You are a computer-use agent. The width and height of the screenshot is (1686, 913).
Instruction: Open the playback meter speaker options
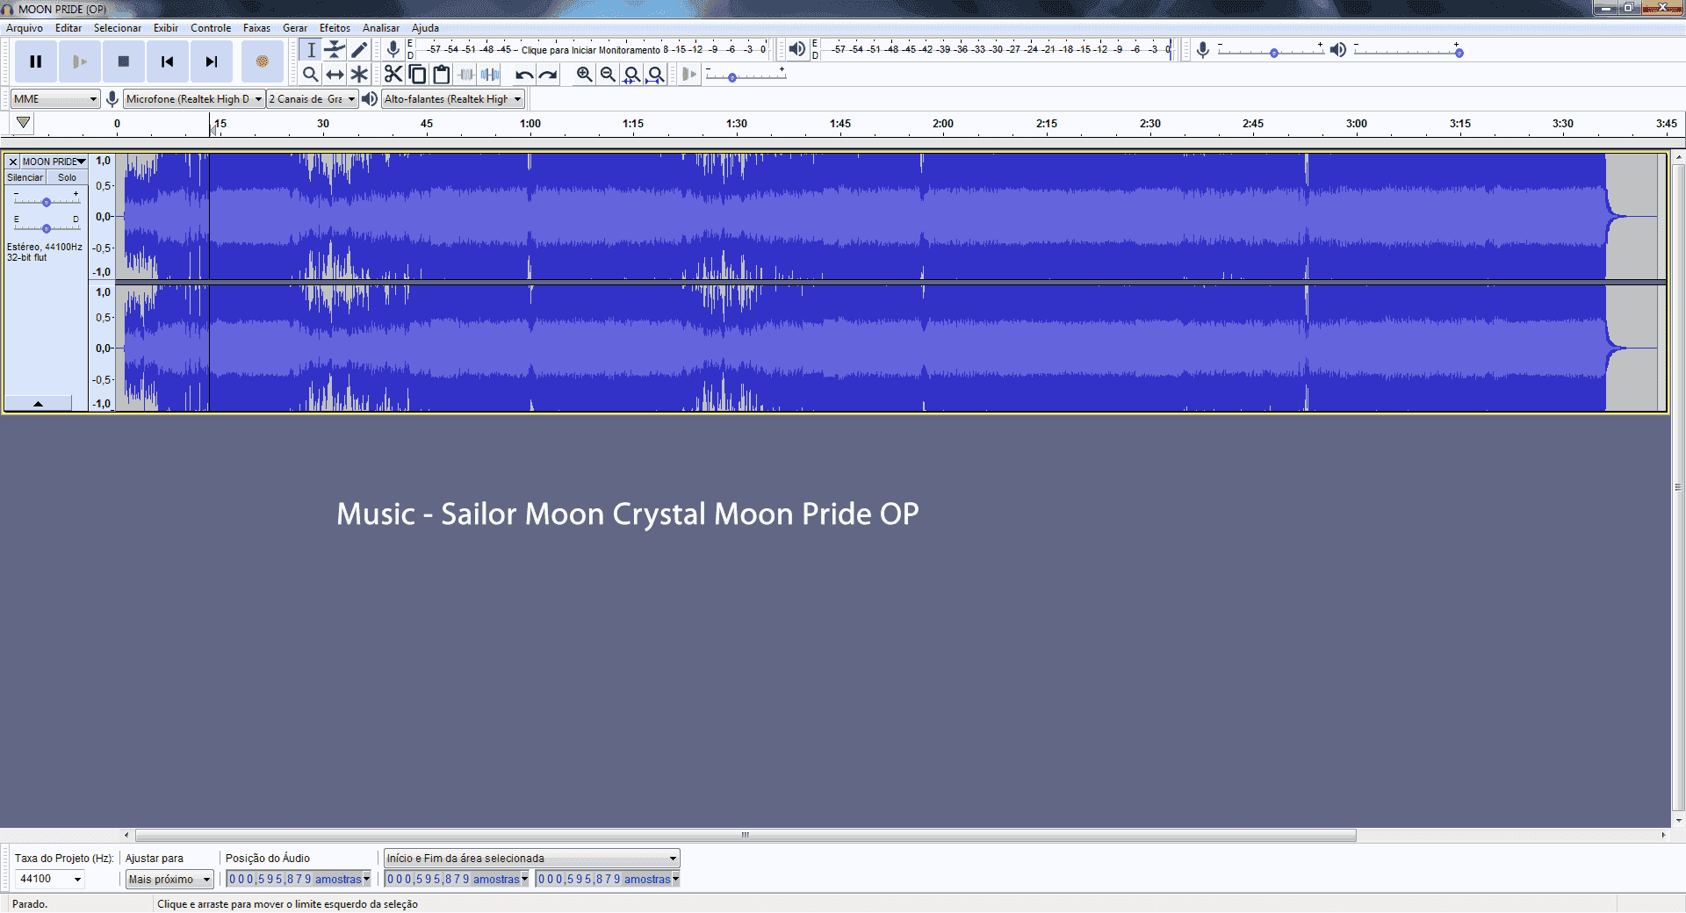tap(796, 49)
